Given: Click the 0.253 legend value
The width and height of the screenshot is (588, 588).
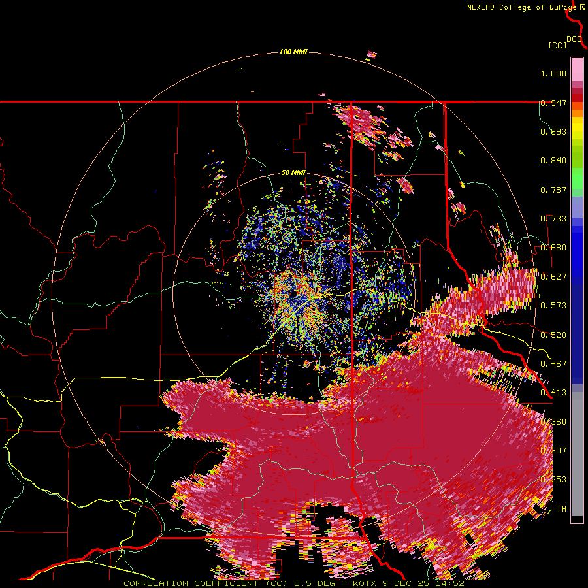Looking at the screenshot, I should coord(553,480).
